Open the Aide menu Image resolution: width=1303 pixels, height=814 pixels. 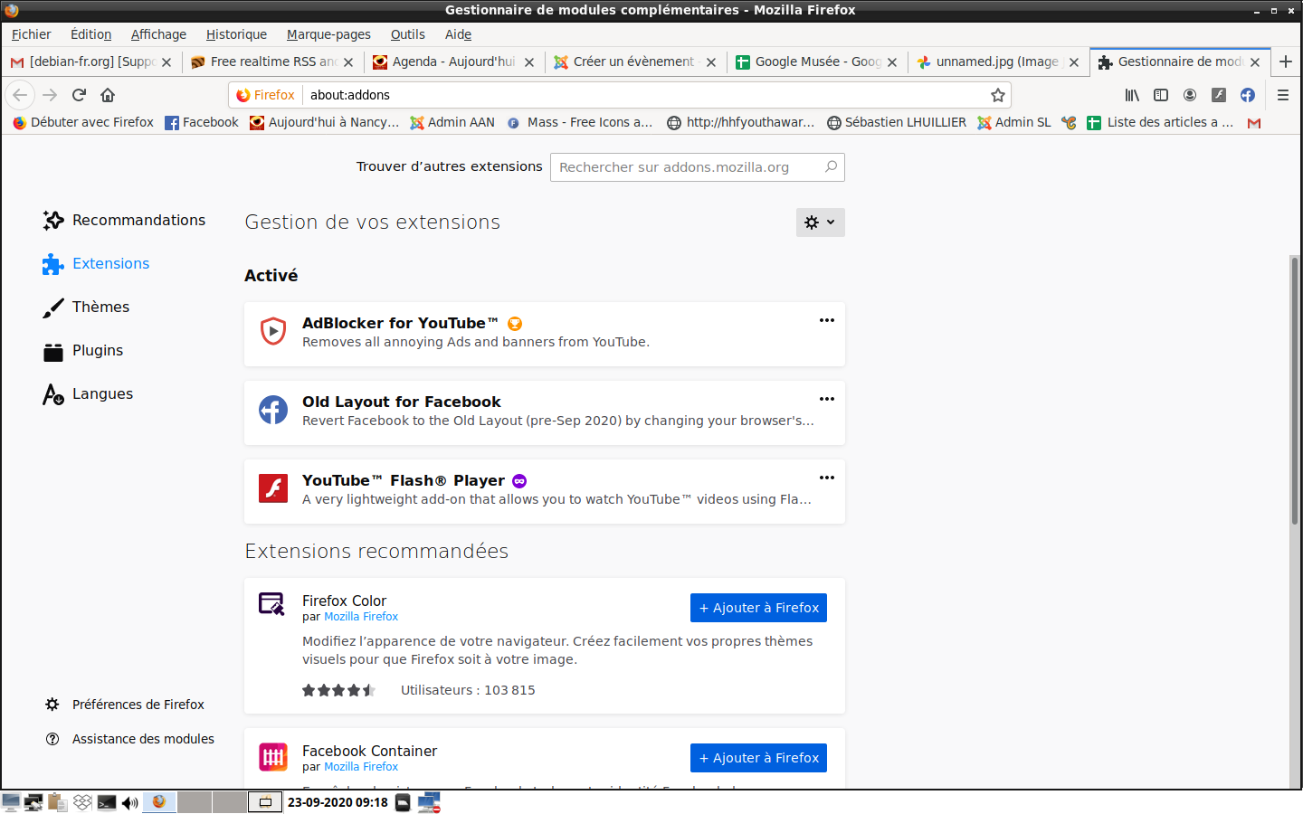coord(458,34)
